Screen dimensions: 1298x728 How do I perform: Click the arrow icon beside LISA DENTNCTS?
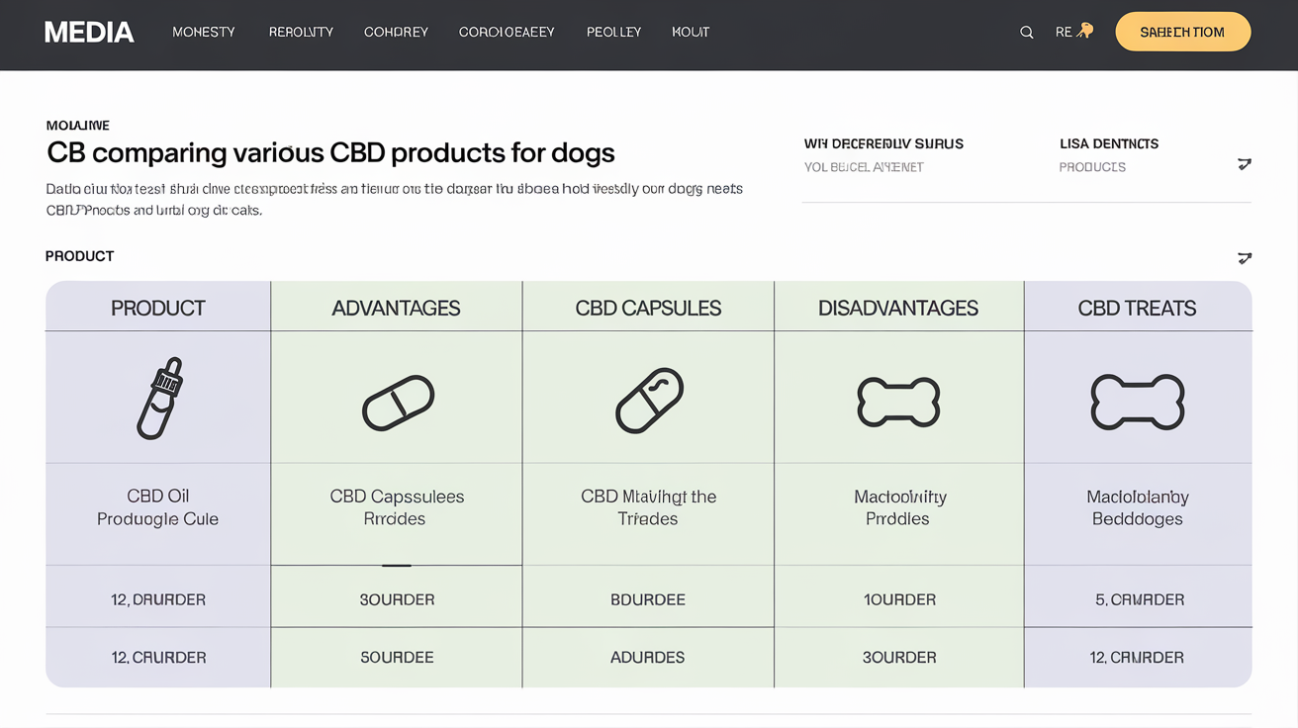[1245, 163]
